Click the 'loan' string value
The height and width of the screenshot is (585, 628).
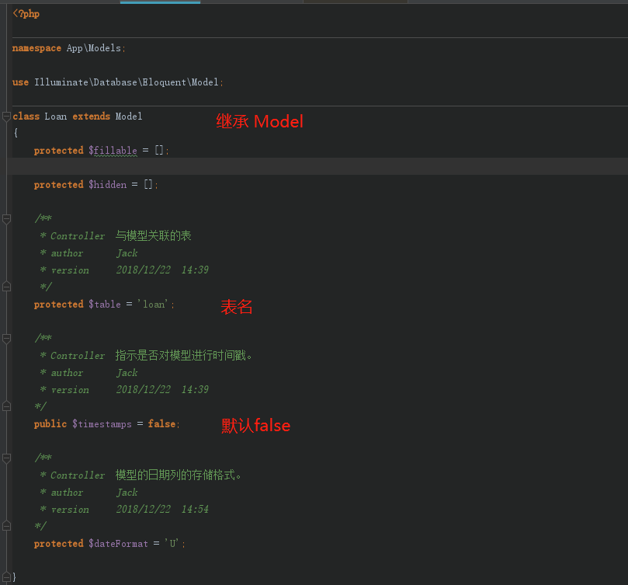[154, 305]
